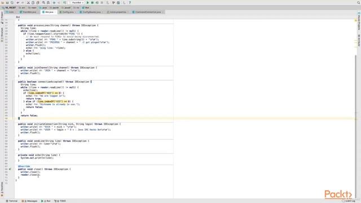This screenshot has width=361, height=203.
Task: Place cursor on the joinChannel method signature
Action: tap(58, 68)
